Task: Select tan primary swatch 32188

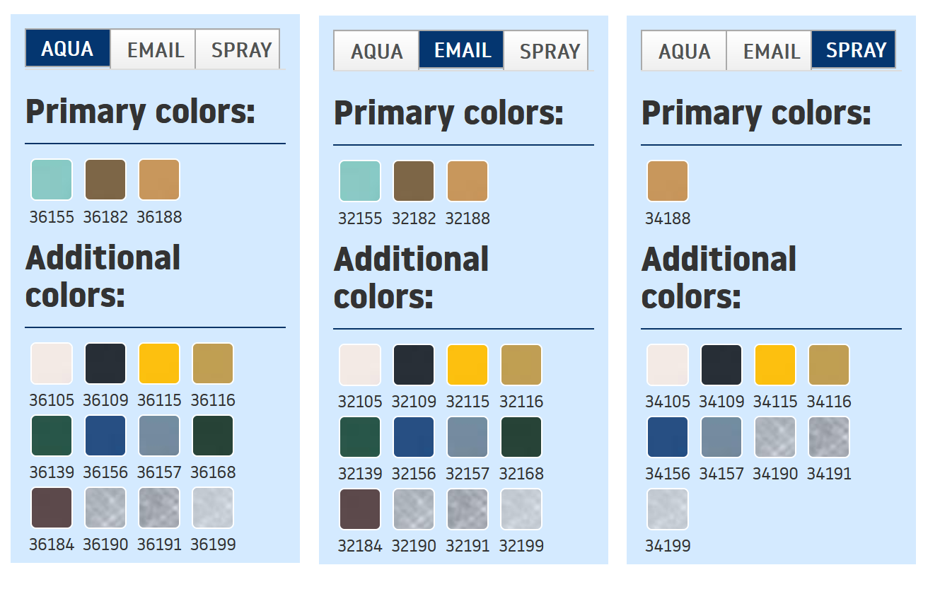Action: (468, 181)
